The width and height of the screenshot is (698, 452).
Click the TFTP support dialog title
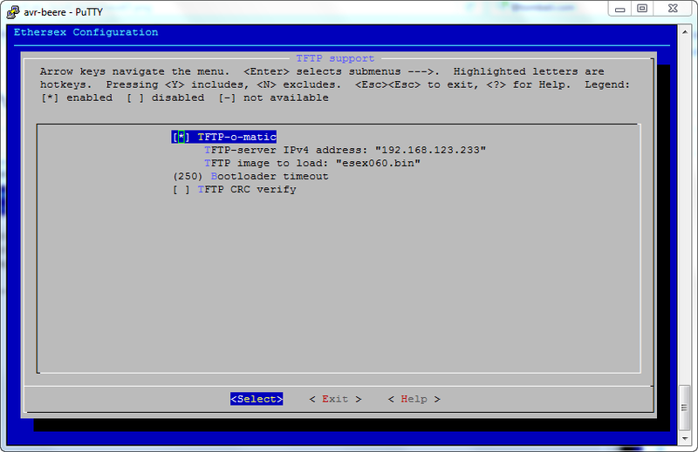point(335,58)
